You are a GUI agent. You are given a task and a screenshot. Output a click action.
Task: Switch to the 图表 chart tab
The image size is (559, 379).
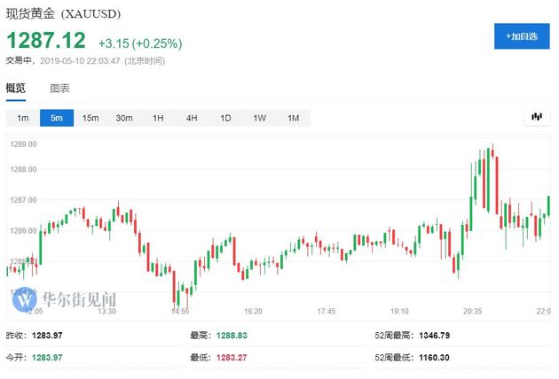click(60, 89)
